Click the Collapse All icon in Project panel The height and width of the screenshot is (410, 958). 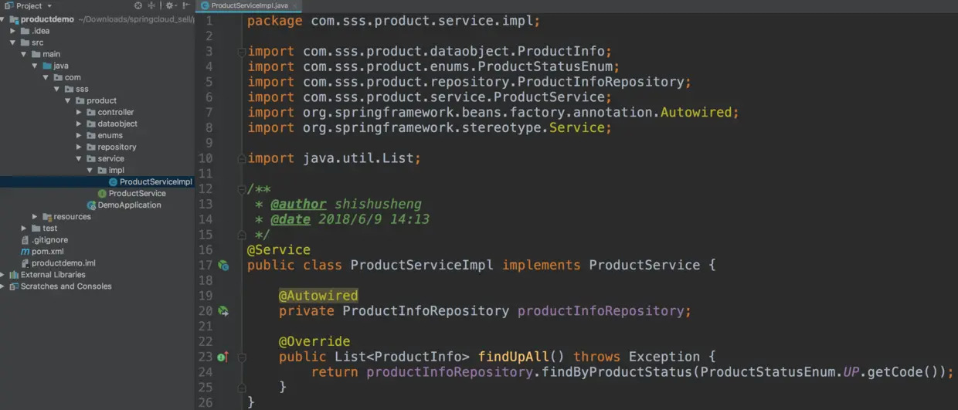click(152, 5)
